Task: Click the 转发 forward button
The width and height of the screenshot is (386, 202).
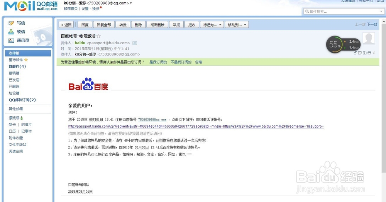Action: [x=123, y=25]
